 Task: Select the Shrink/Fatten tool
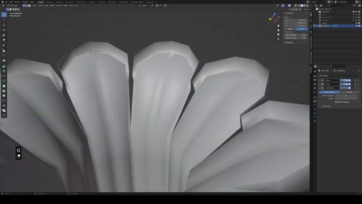pos(4,105)
